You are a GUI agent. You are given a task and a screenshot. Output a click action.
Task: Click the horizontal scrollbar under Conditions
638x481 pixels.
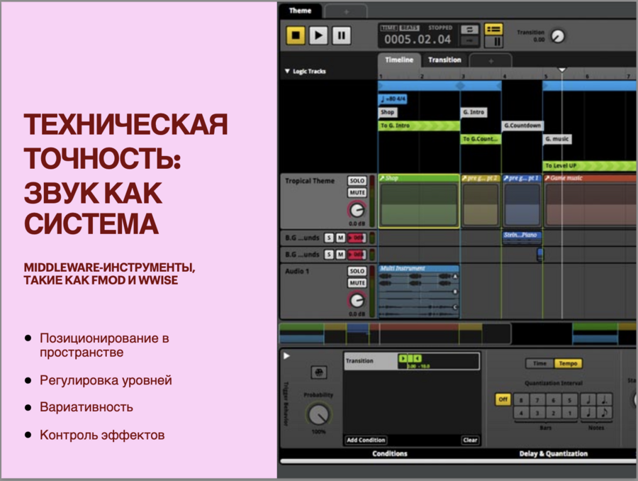[458, 461]
